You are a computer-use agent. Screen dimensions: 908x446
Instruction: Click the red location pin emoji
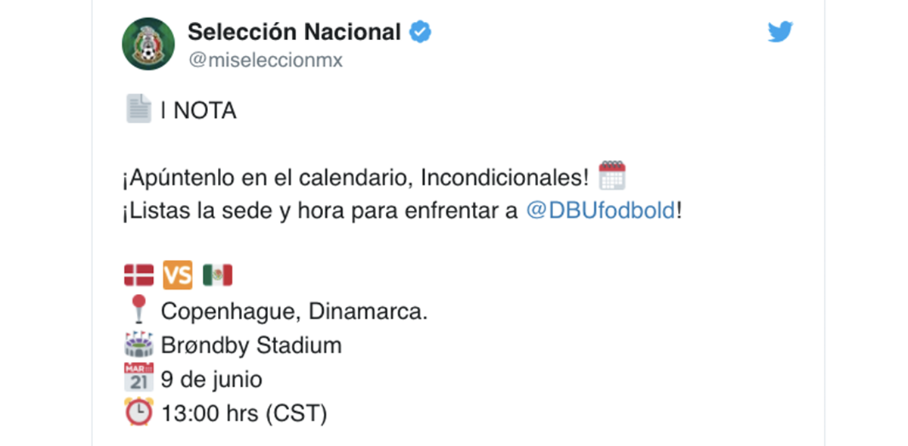pos(138,311)
